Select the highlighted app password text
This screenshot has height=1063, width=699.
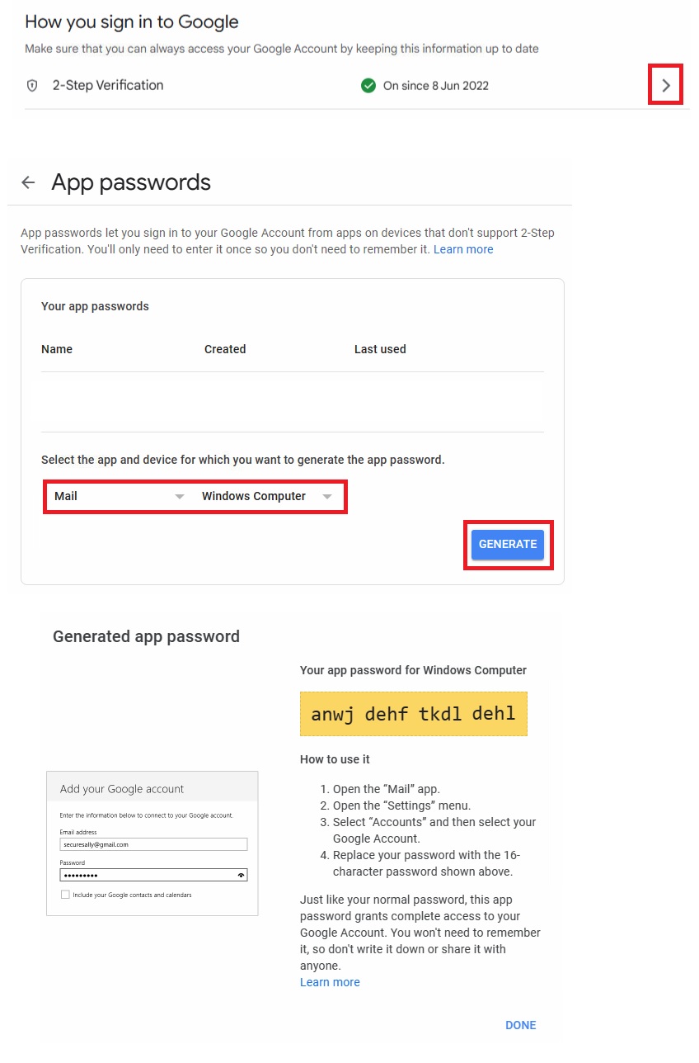coord(413,713)
